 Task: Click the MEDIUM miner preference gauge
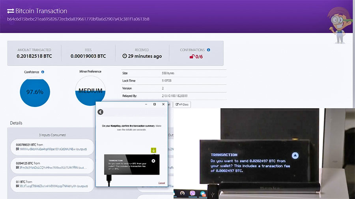tap(90, 91)
